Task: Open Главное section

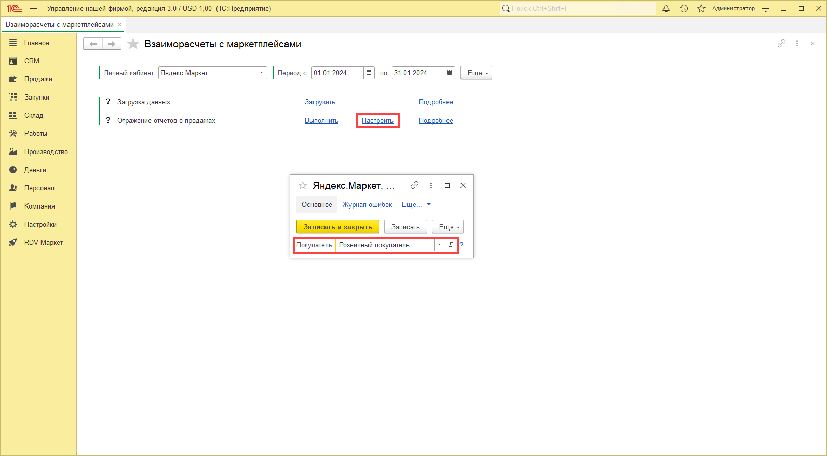Action: coord(38,43)
